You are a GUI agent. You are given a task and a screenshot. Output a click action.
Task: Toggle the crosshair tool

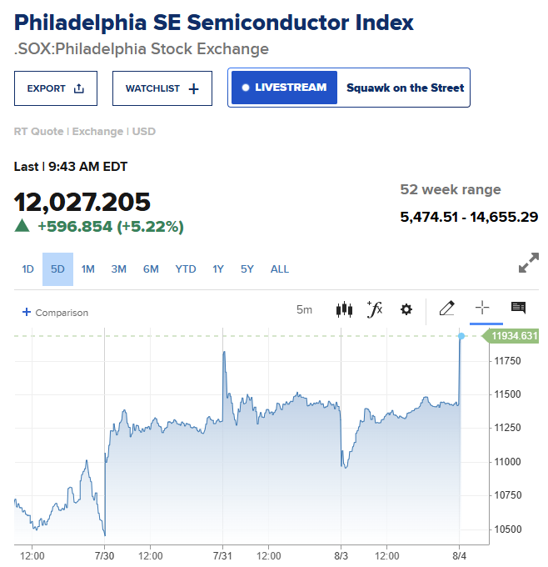point(482,308)
